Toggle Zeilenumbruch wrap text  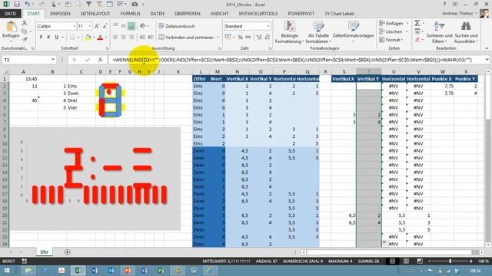click(177, 26)
